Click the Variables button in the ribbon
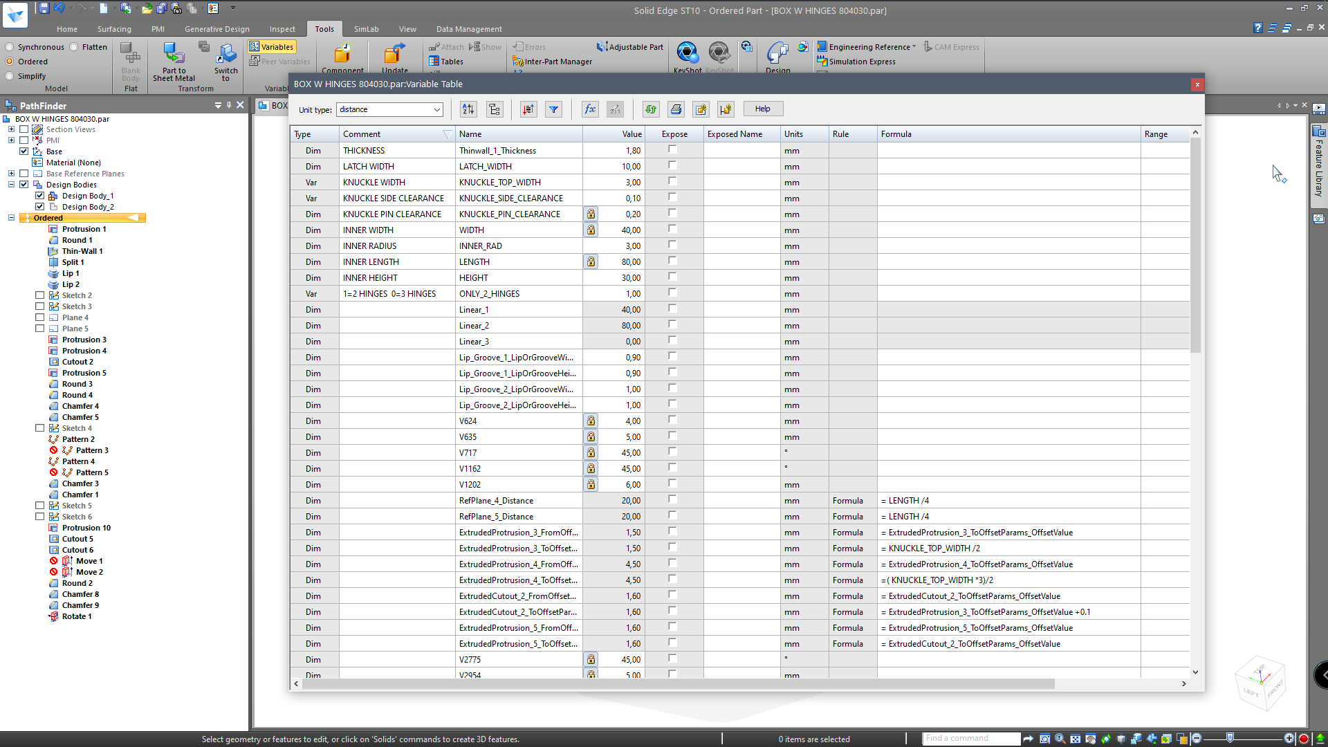The image size is (1328, 747). (272, 47)
